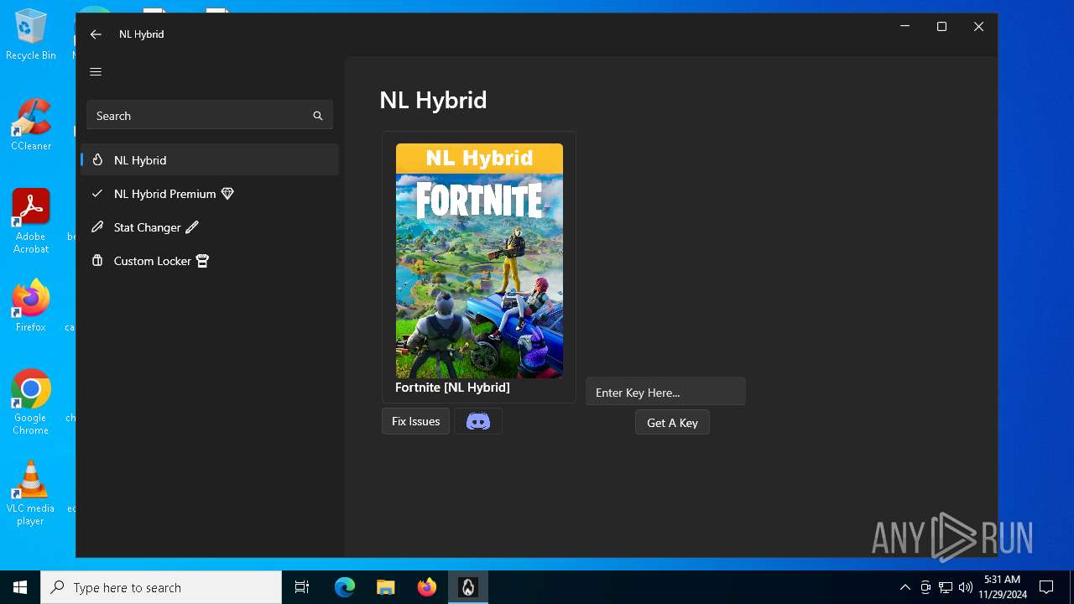This screenshot has width=1074, height=604.
Task: Select the Recycle Bin desktop icon
Action: click(31, 34)
